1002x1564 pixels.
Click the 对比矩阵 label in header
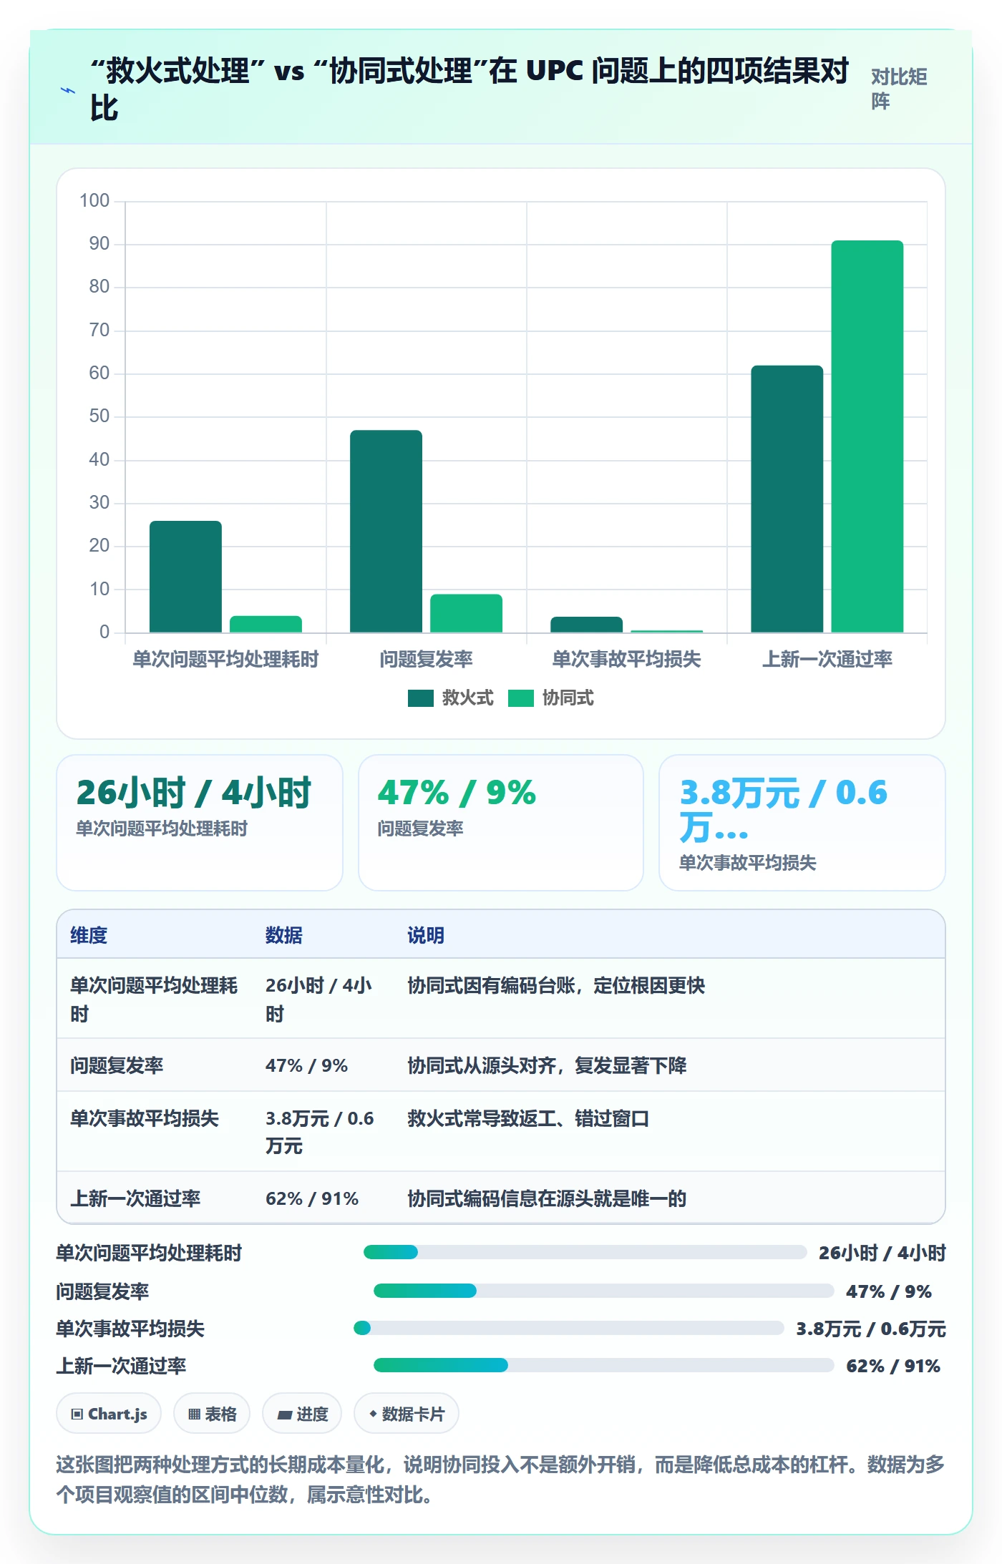(x=899, y=89)
